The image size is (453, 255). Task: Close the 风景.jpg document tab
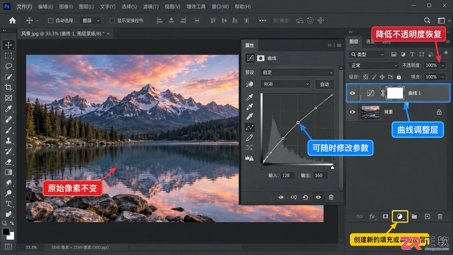108,33
